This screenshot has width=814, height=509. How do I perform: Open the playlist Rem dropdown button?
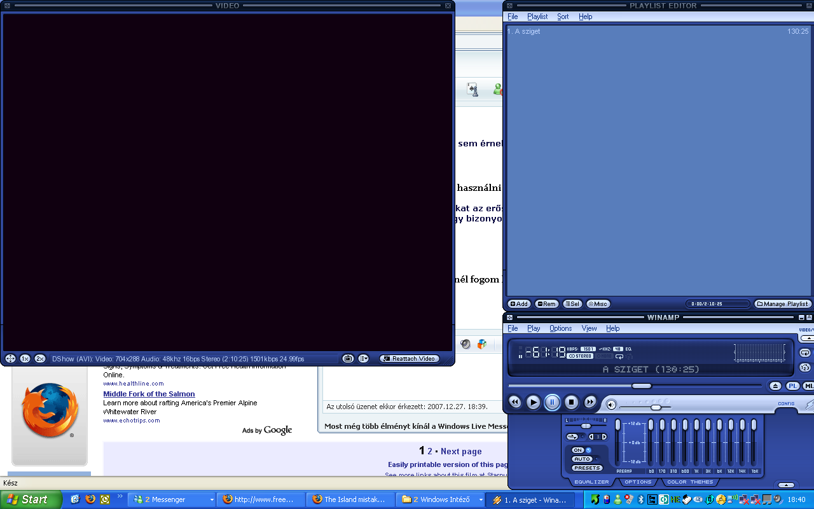pyautogui.click(x=546, y=304)
